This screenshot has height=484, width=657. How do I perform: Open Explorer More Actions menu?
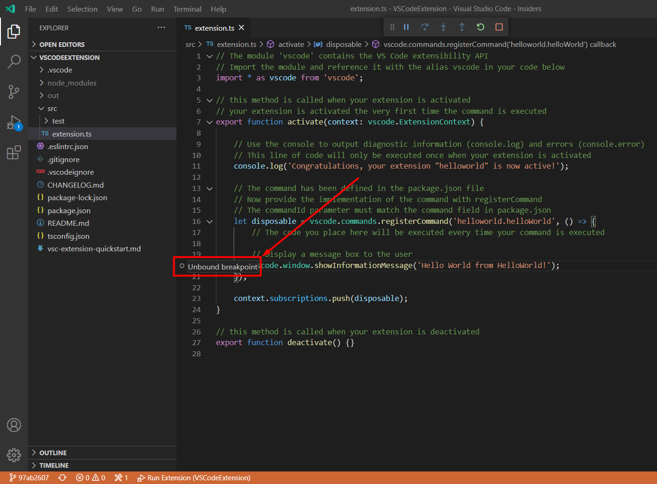pos(161,27)
